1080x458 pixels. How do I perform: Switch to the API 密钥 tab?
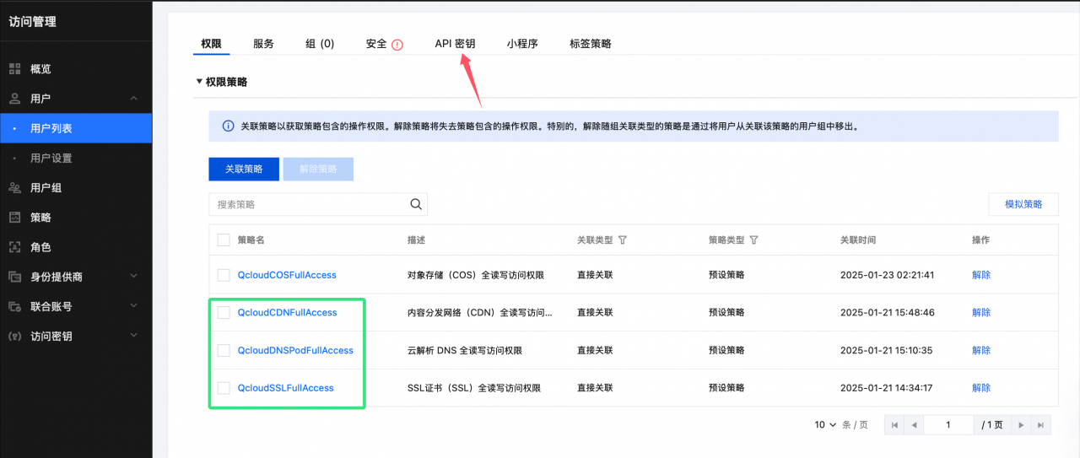tap(455, 44)
